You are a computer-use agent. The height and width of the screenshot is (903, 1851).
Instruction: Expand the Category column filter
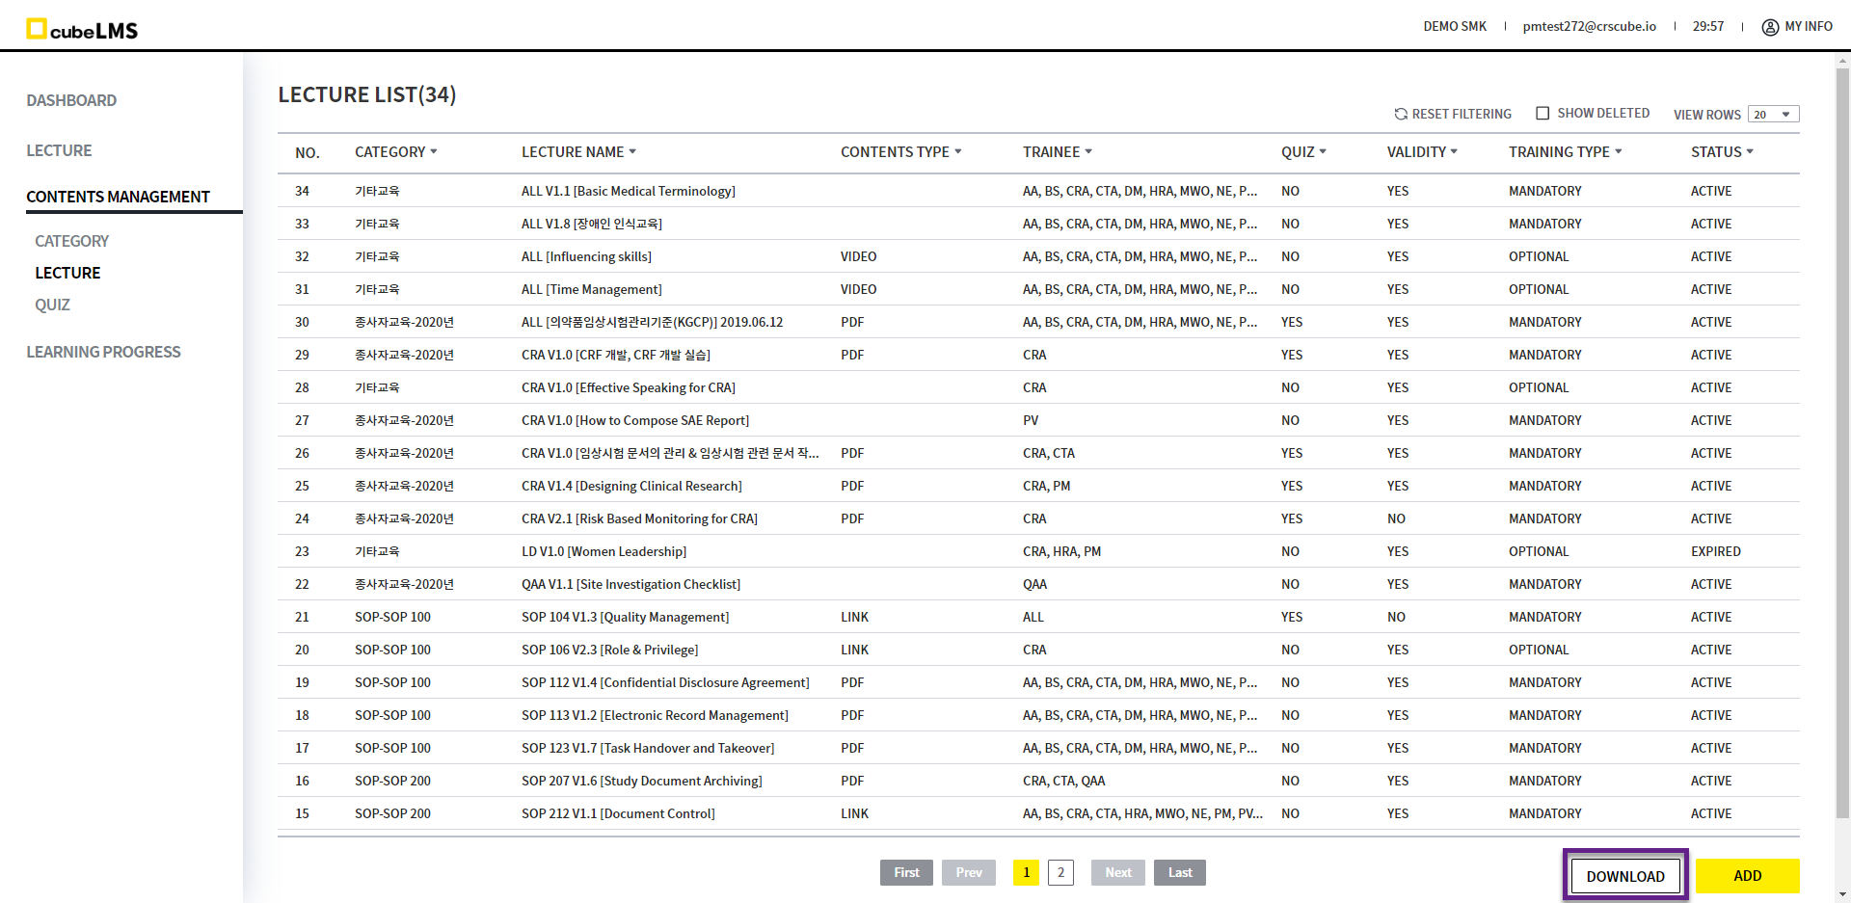click(x=434, y=152)
